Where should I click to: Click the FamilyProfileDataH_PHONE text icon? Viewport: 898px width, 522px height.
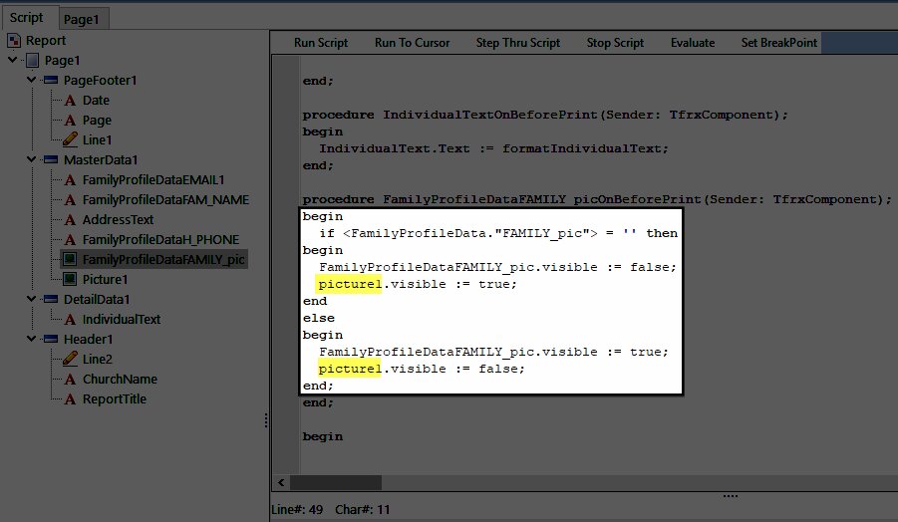click(x=70, y=240)
